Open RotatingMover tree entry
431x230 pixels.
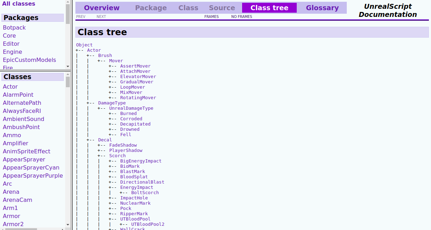(138, 97)
